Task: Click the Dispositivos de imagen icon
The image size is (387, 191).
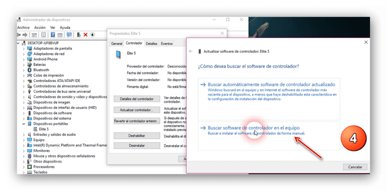Action: (30, 102)
